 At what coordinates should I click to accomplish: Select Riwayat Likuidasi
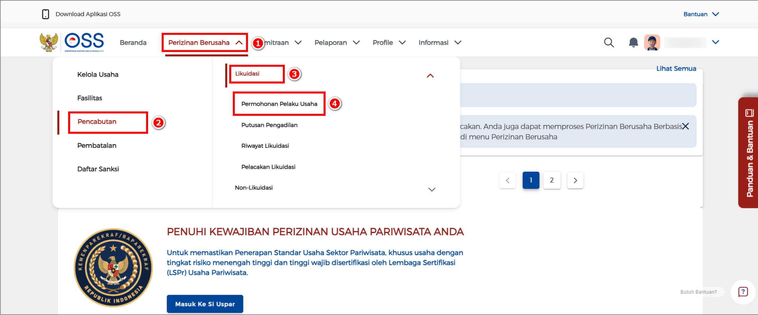point(265,146)
